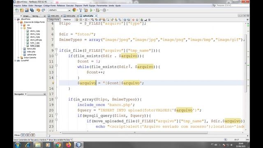Click Find Previous Occurrence icon

click(96, 20)
